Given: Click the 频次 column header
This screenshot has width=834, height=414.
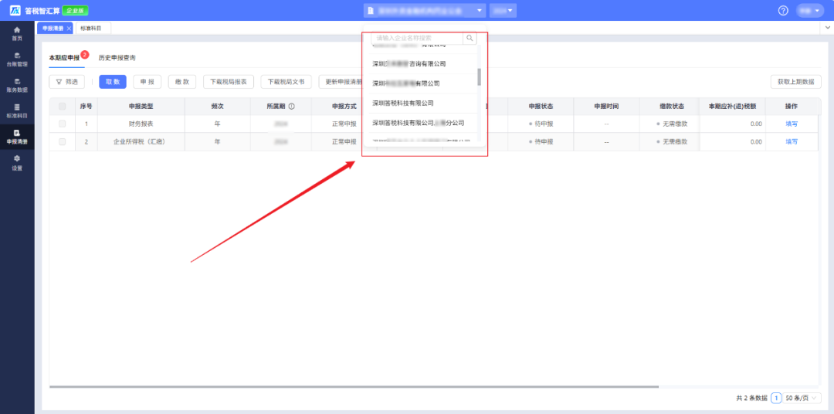Looking at the screenshot, I should [218, 107].
